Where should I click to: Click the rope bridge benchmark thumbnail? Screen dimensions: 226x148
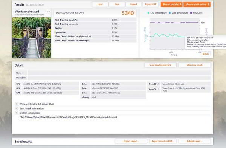32,38
